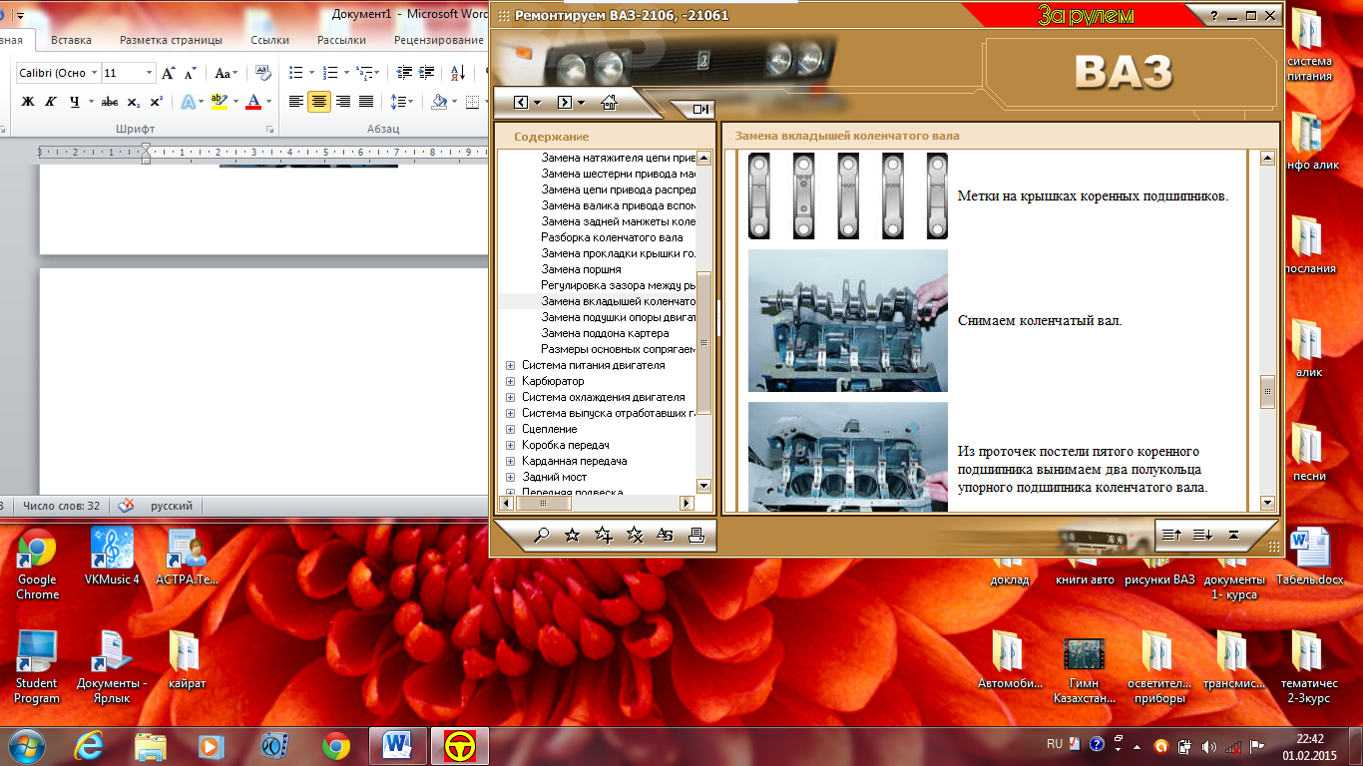
Task: Justify paragraph text
Action: pos(366,102)
